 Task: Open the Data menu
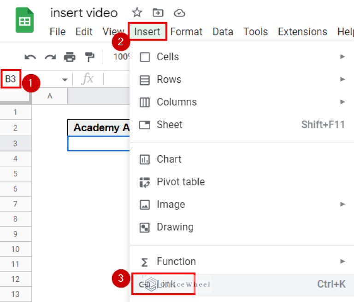(223, 32)
